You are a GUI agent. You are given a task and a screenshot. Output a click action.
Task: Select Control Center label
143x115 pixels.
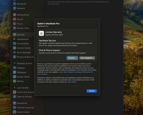(x=24, y=48)
